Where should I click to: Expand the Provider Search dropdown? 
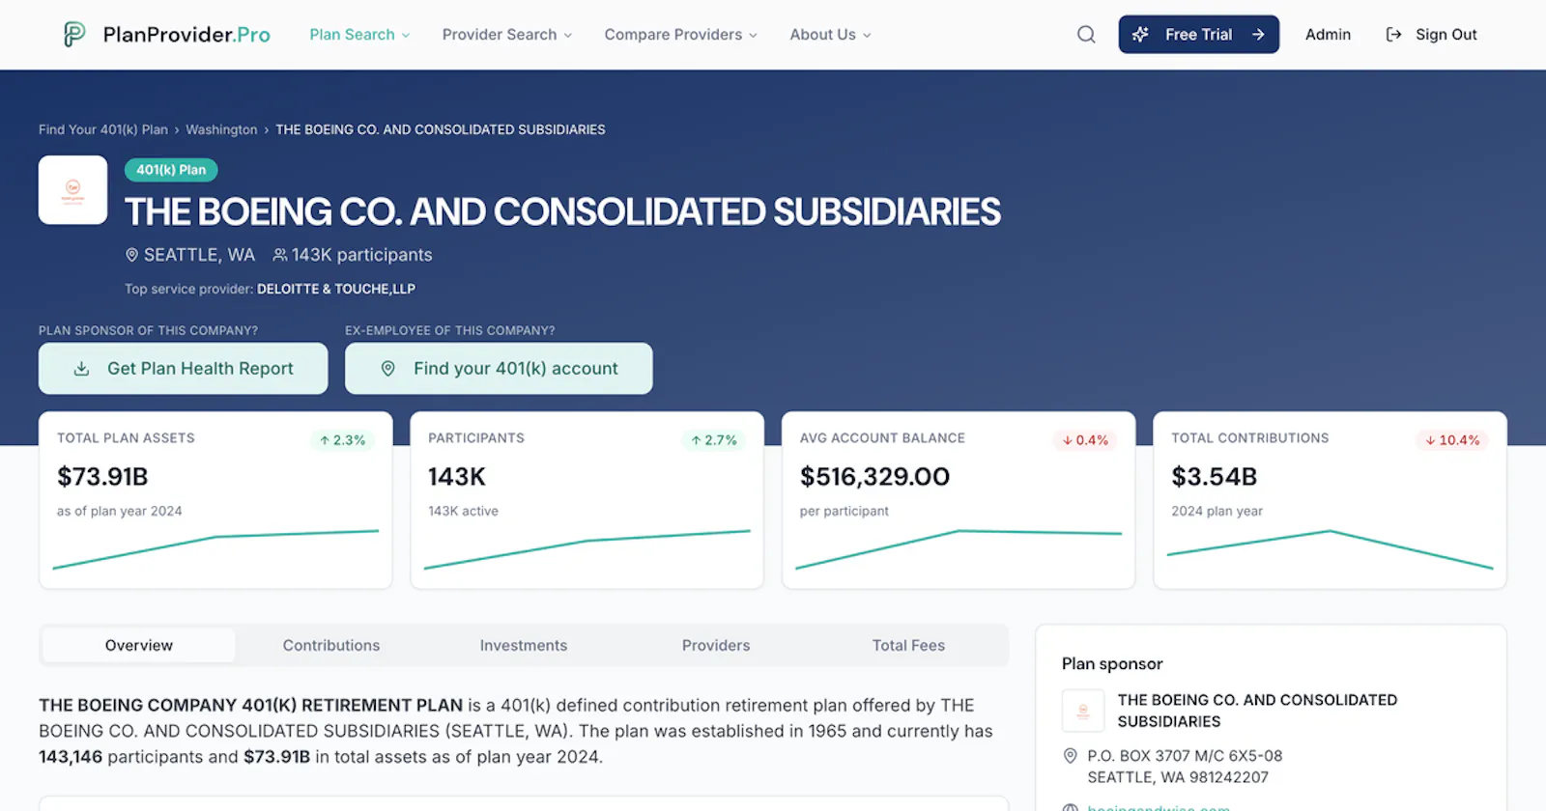507,35
